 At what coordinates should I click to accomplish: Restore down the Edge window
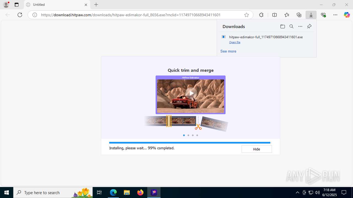point(334,5)
